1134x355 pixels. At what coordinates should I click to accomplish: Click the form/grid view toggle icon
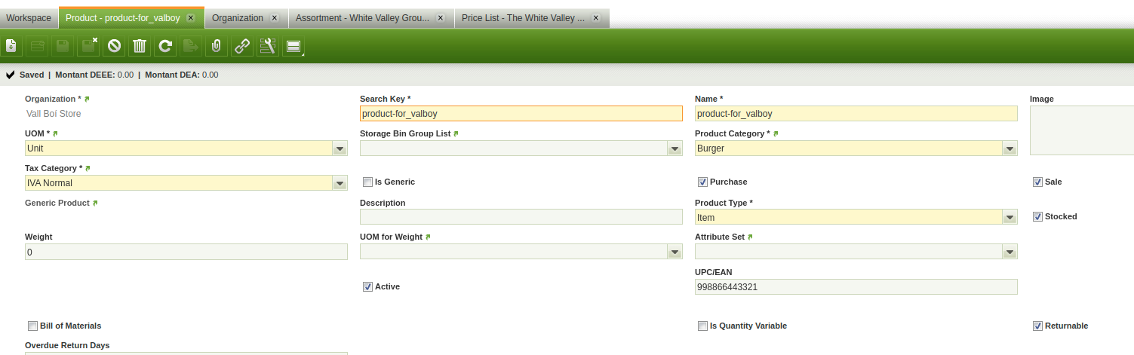[293, 46]
